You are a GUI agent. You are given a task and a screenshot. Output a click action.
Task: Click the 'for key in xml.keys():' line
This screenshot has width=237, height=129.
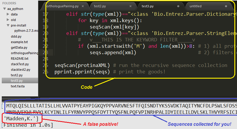click(x=110, y=21)
